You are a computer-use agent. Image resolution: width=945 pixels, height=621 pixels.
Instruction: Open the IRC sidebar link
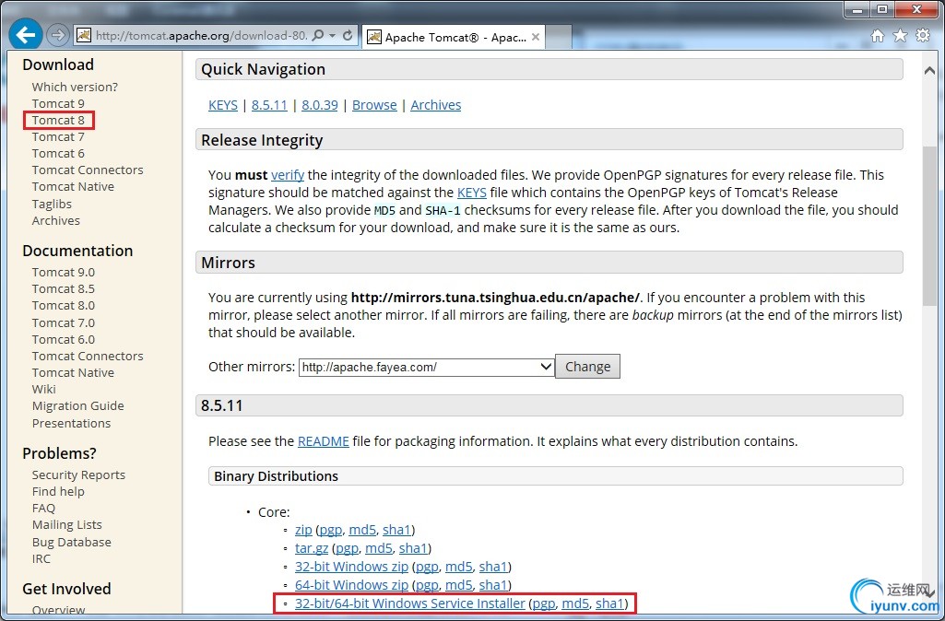[x=41, y=559]
